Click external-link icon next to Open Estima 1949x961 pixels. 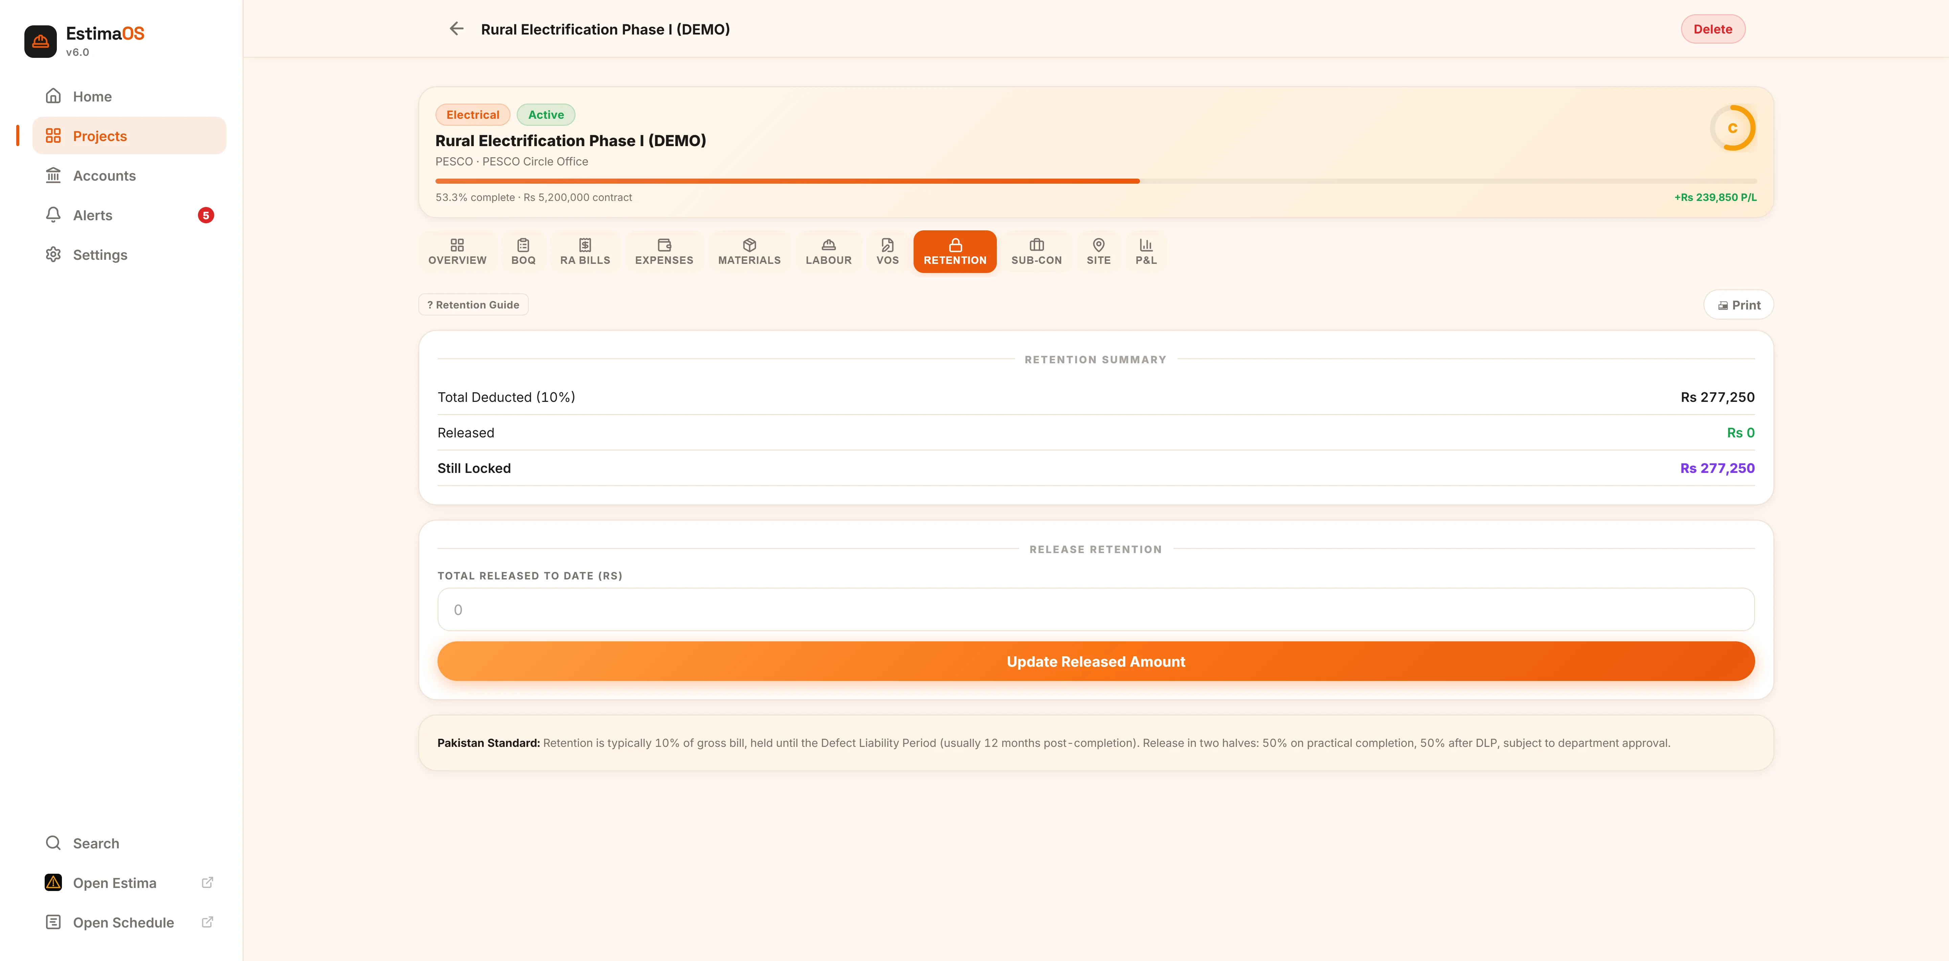pyautogui.click(x=207, y=883)
